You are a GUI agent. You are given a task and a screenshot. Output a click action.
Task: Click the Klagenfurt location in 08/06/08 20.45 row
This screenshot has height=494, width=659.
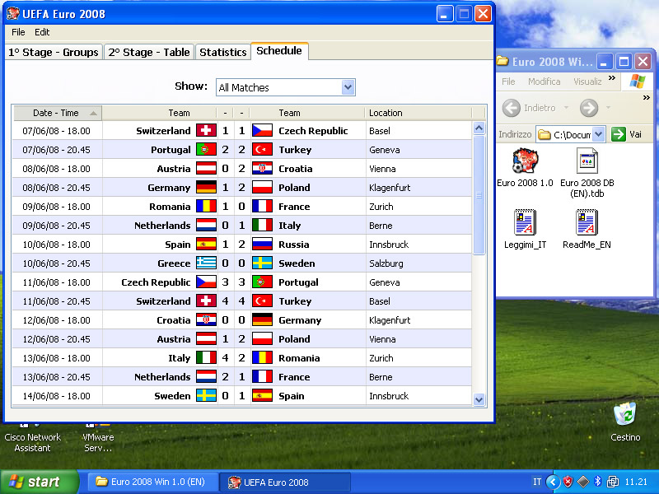point(390,188)
